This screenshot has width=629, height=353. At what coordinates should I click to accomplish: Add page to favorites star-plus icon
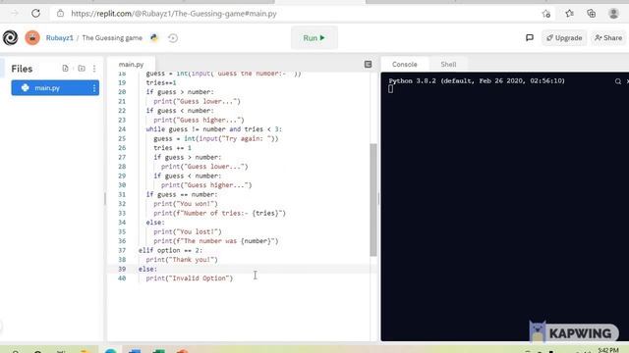tap(546, 14)
